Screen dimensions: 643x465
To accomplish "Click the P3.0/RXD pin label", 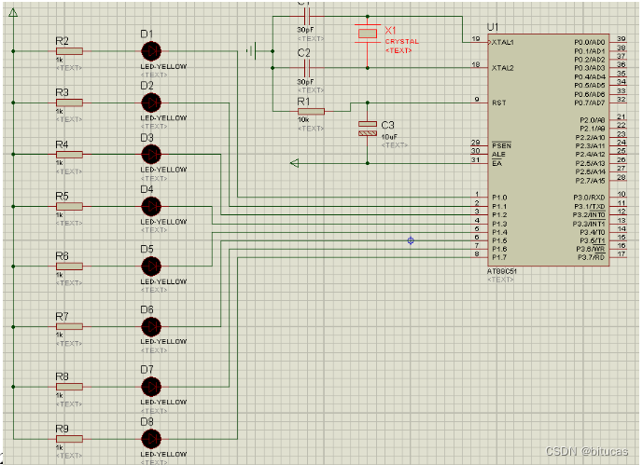I will (x=589, y=198).
